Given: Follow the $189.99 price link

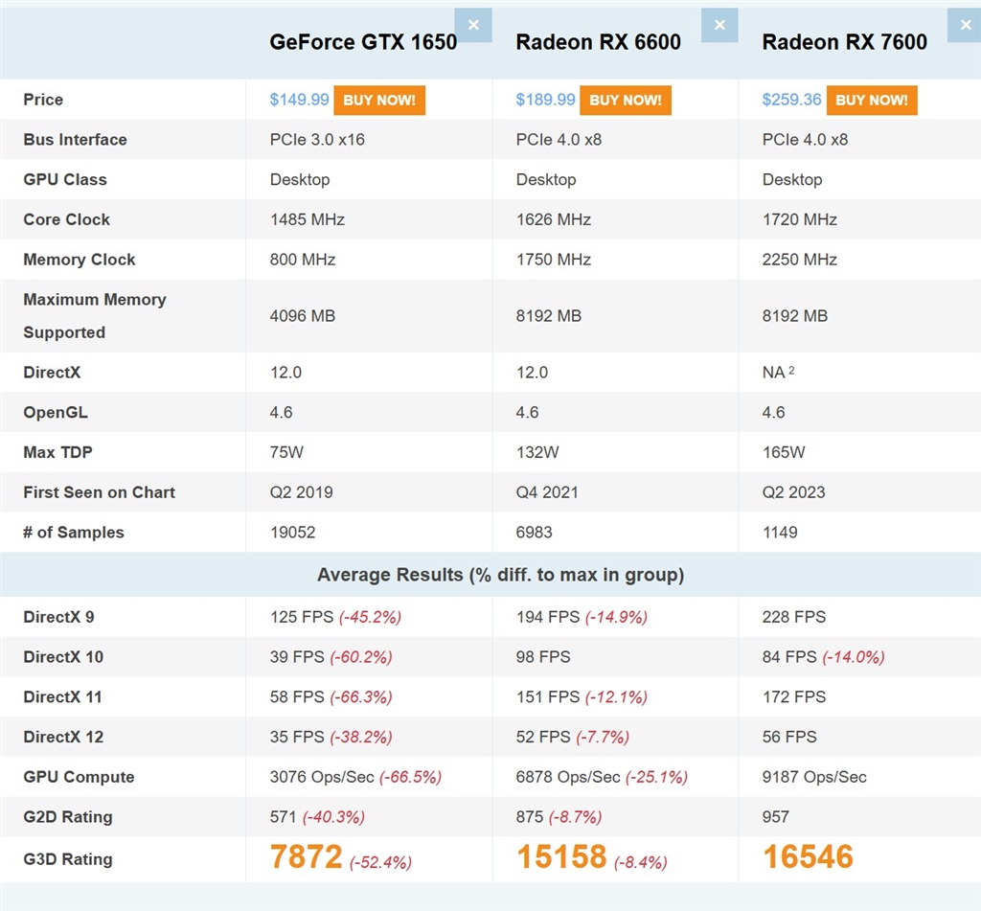Looking at the screenshot, I should pyautogui.click(x=545, y=100).
